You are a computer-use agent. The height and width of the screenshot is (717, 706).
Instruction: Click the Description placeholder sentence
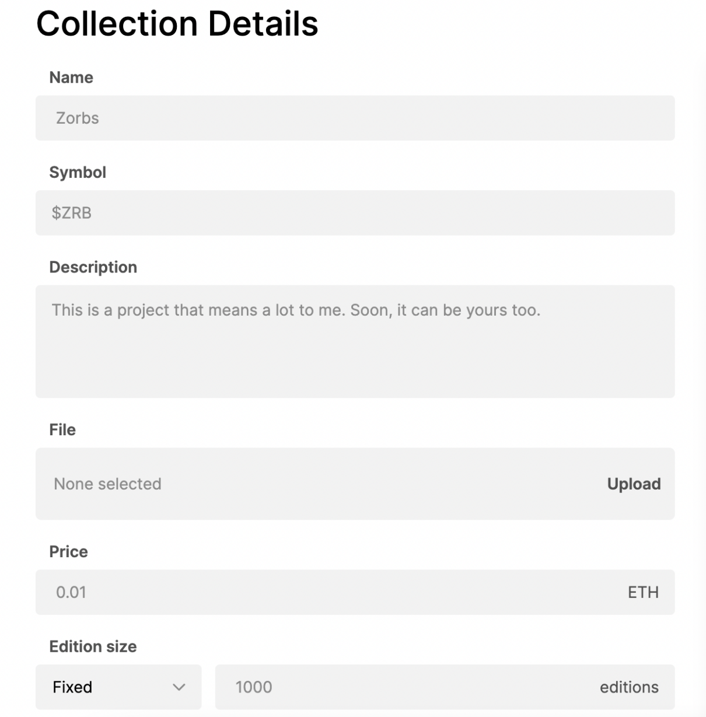coord(296,310)
